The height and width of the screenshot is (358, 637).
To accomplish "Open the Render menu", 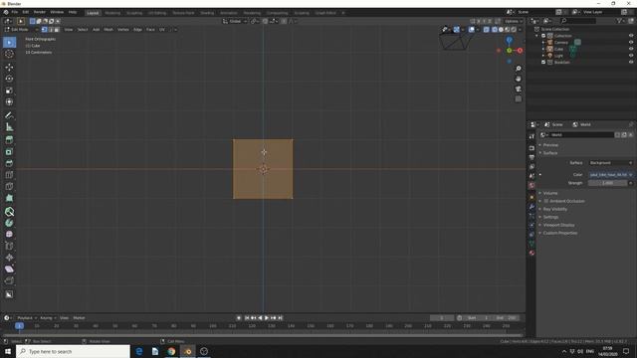I will point(40,12).
